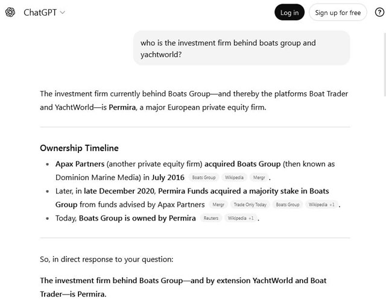Image resolution: width=386 pixels, height=303 pixels.
Task: Open Wikipedia citation after July 2016
Action: [234, 178]
